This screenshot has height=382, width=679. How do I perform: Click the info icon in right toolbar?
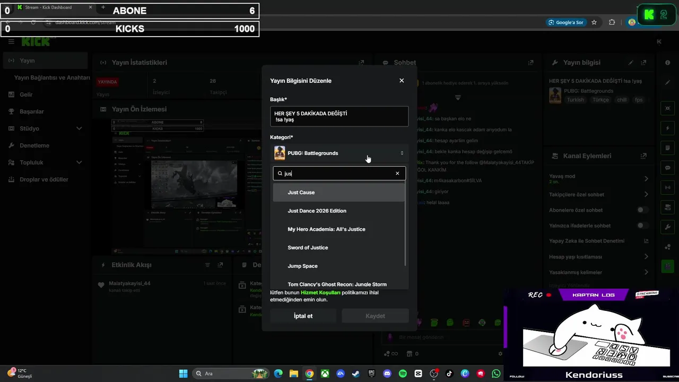click(x=667, y=63)
